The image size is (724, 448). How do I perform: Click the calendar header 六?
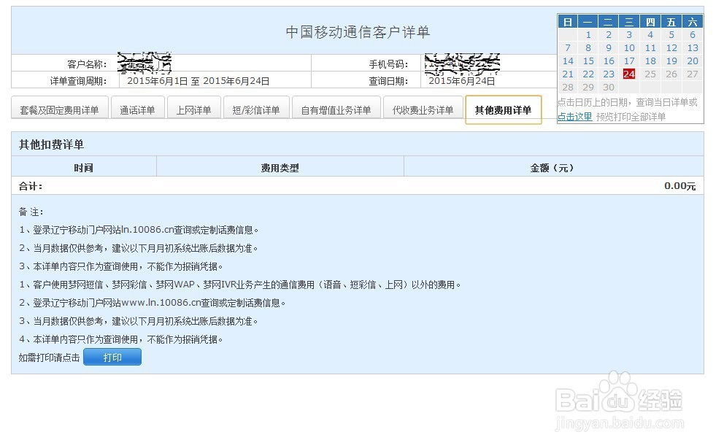(x=693, y=22)
